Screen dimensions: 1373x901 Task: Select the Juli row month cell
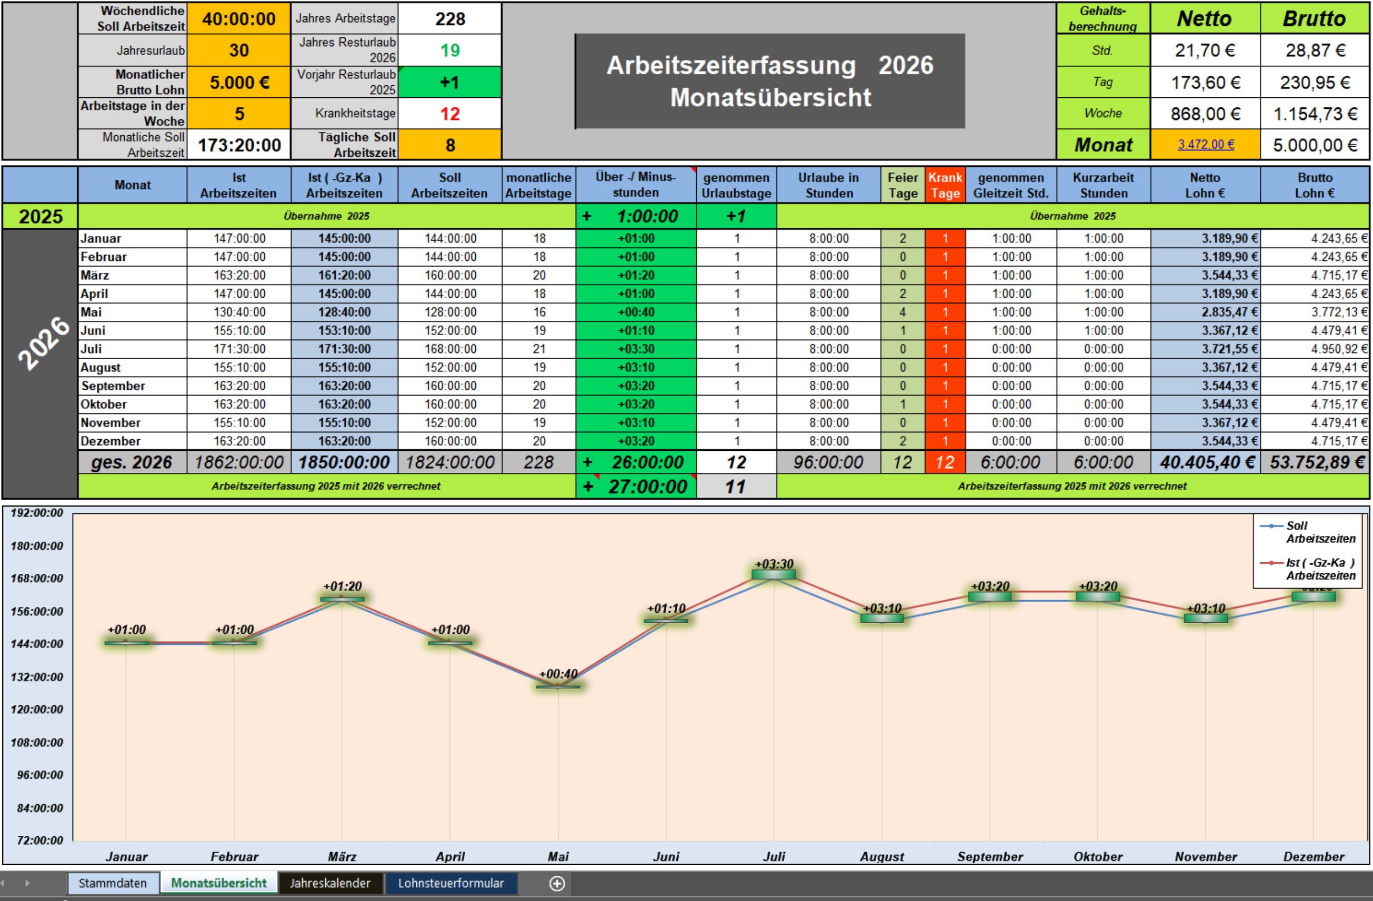click(132, 349)
